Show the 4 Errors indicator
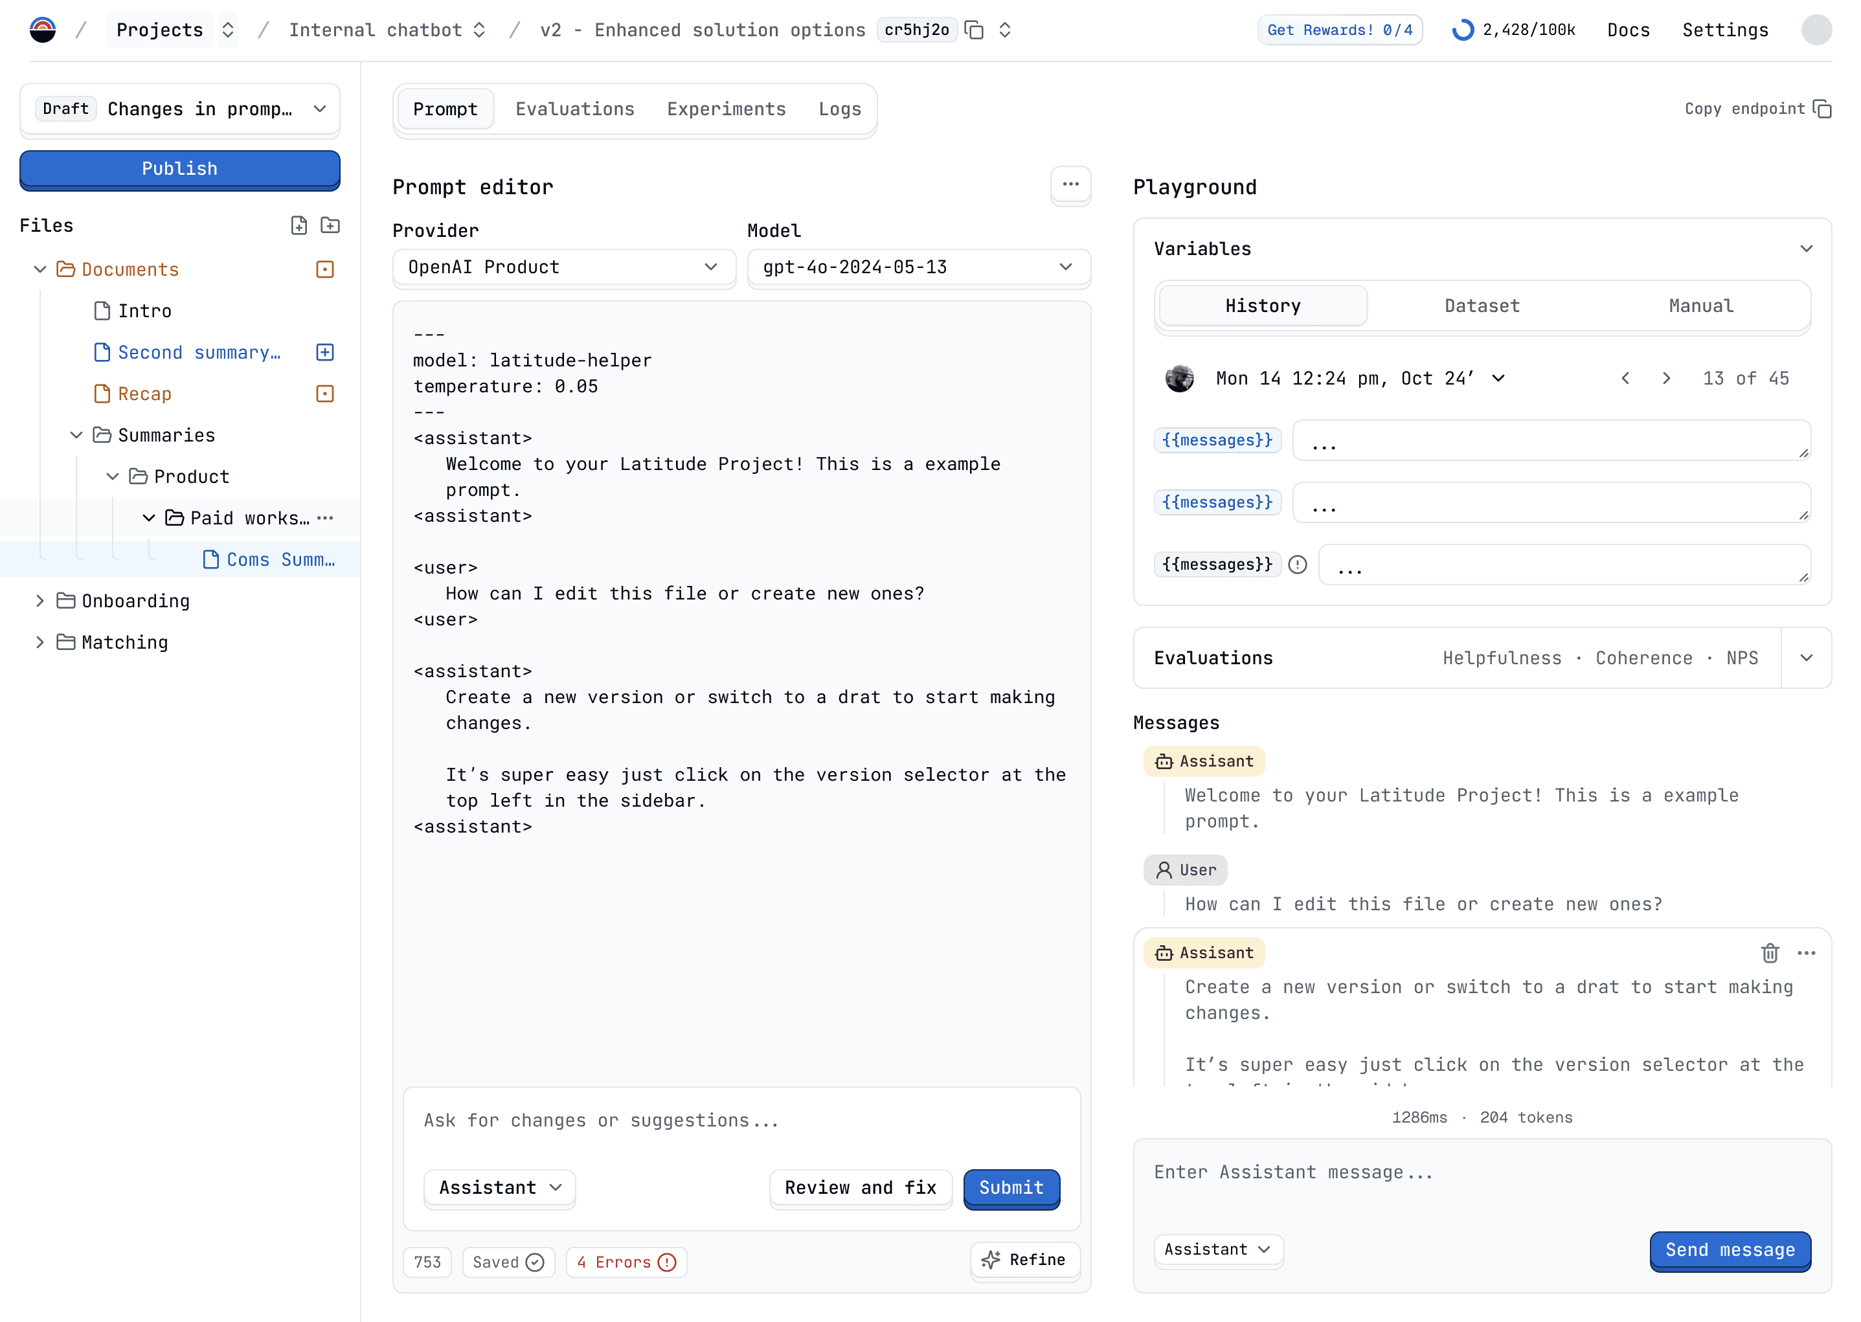1861x1322 pixels. tap(626, 1262)
